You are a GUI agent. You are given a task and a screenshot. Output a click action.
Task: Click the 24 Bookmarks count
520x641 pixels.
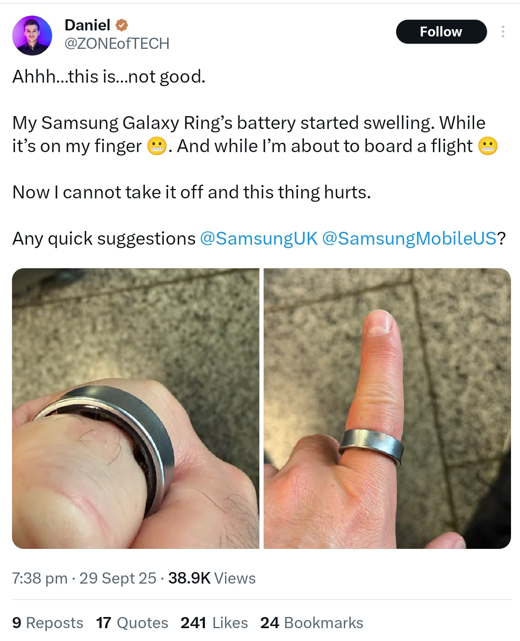pyautogui.click(x=312, y=623)
